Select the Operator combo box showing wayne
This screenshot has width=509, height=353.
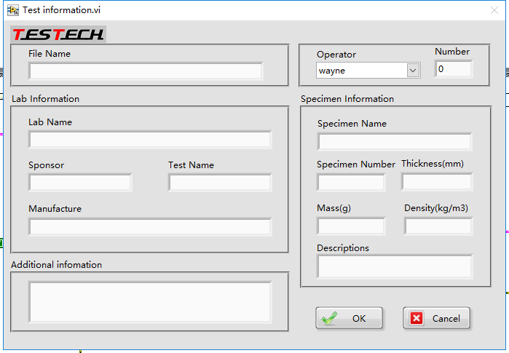pos(361,70)
